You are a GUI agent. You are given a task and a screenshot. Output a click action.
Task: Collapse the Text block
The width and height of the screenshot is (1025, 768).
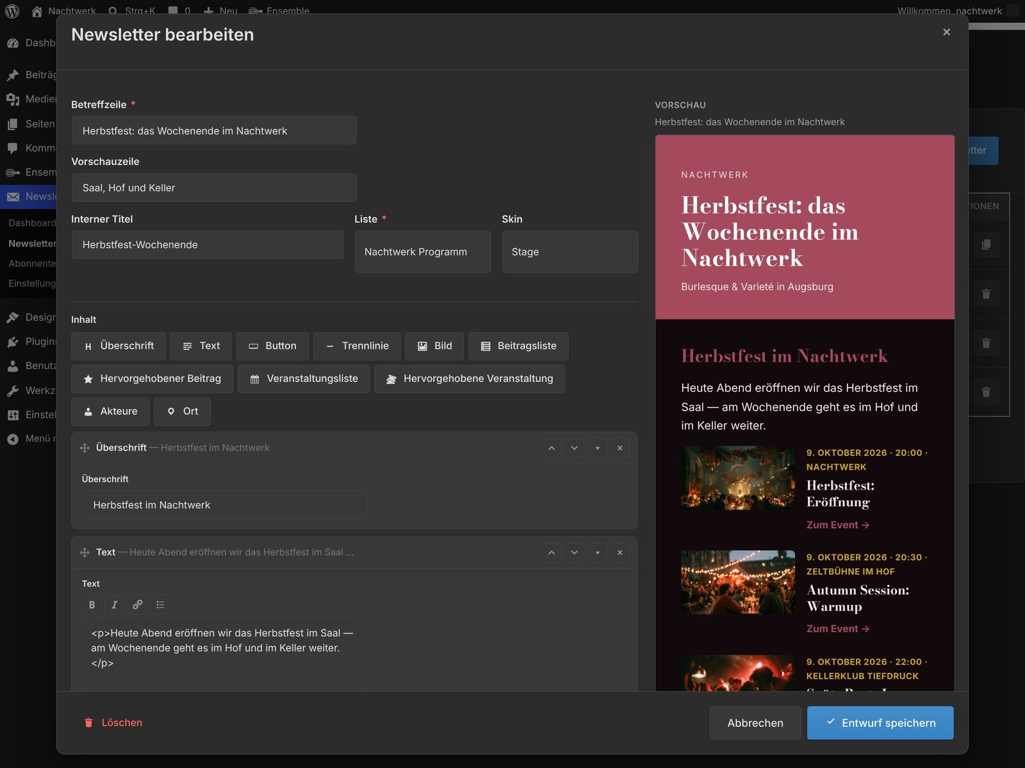598,552
